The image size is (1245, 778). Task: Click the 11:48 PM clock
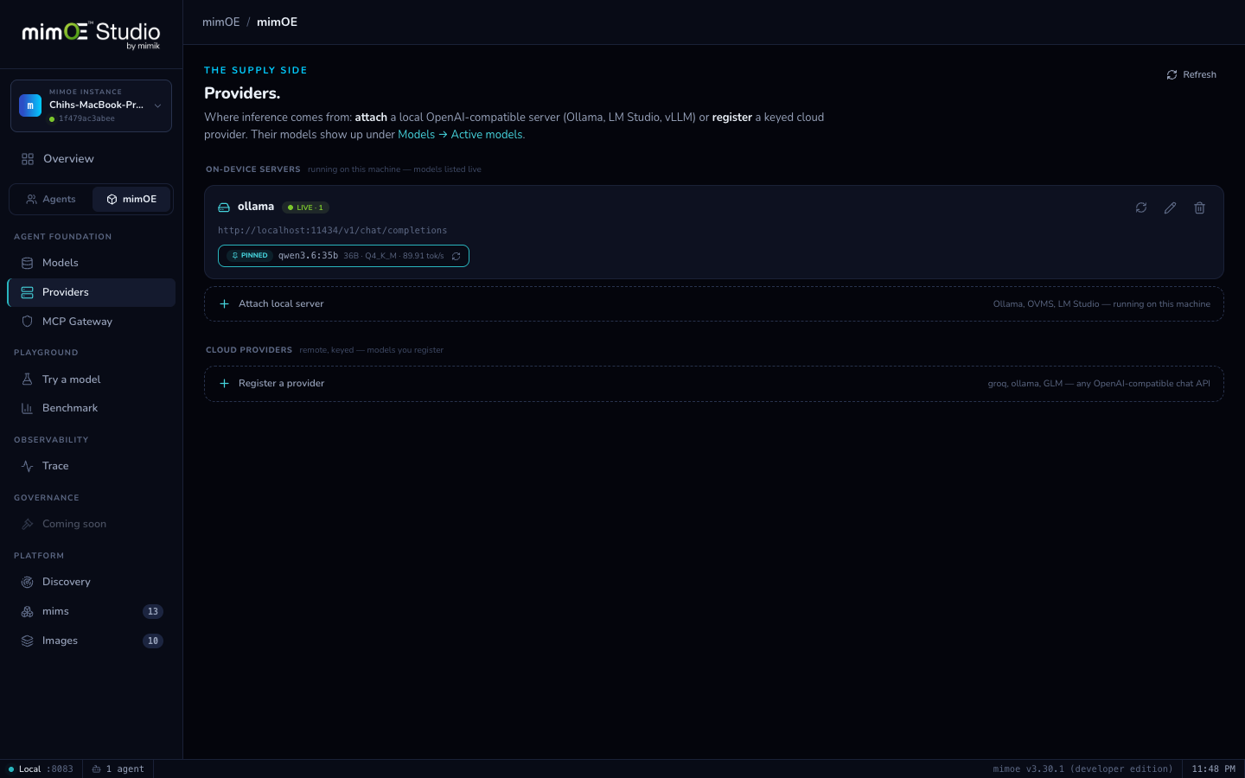1213,769
